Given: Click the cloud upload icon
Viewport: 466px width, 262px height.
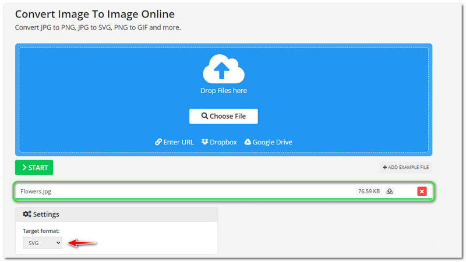Looking at the screenshot, I should click(x=223, y=70).
